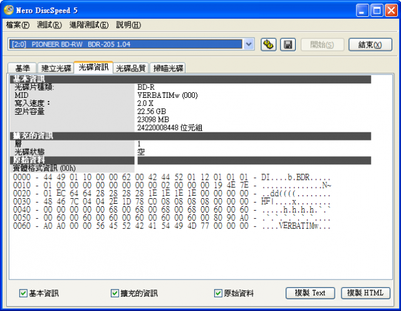Click the VERBATIMw (000) MID value
The image size is (401, 311).
click(x=167, y=95)
